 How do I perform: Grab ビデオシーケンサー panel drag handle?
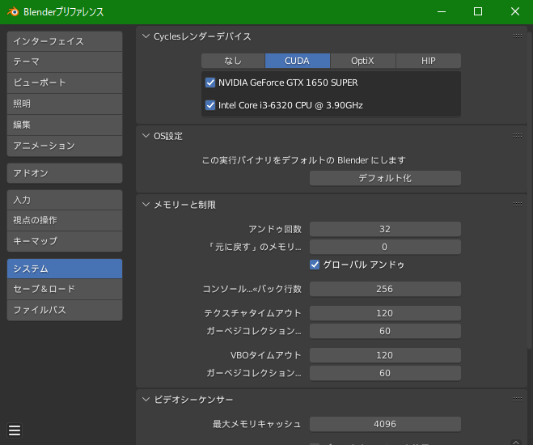coord(518,399)
